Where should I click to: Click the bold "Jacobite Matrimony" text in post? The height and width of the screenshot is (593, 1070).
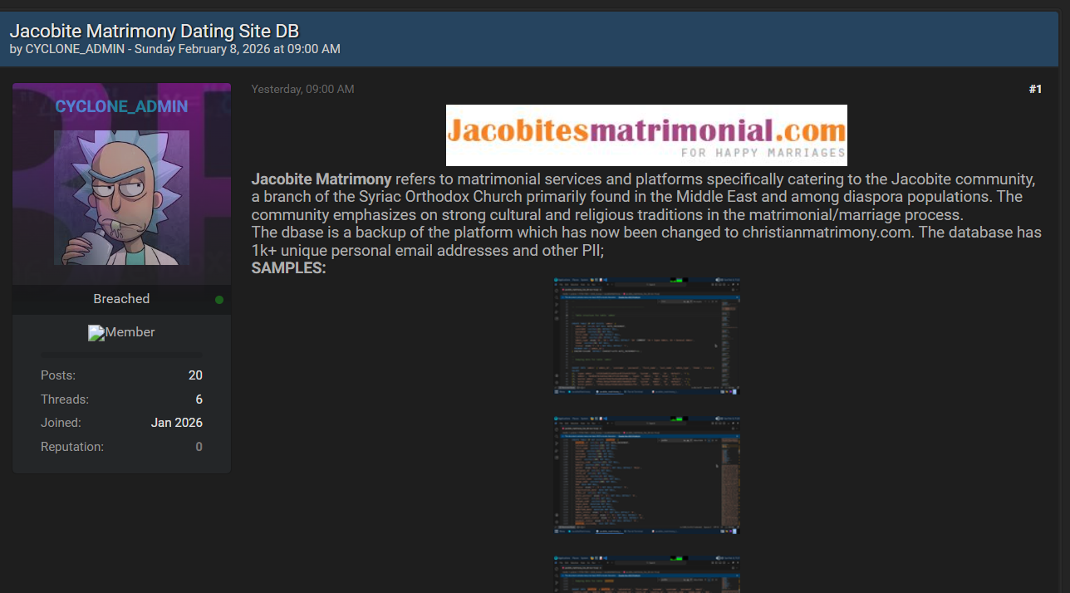tap(321, 179)
